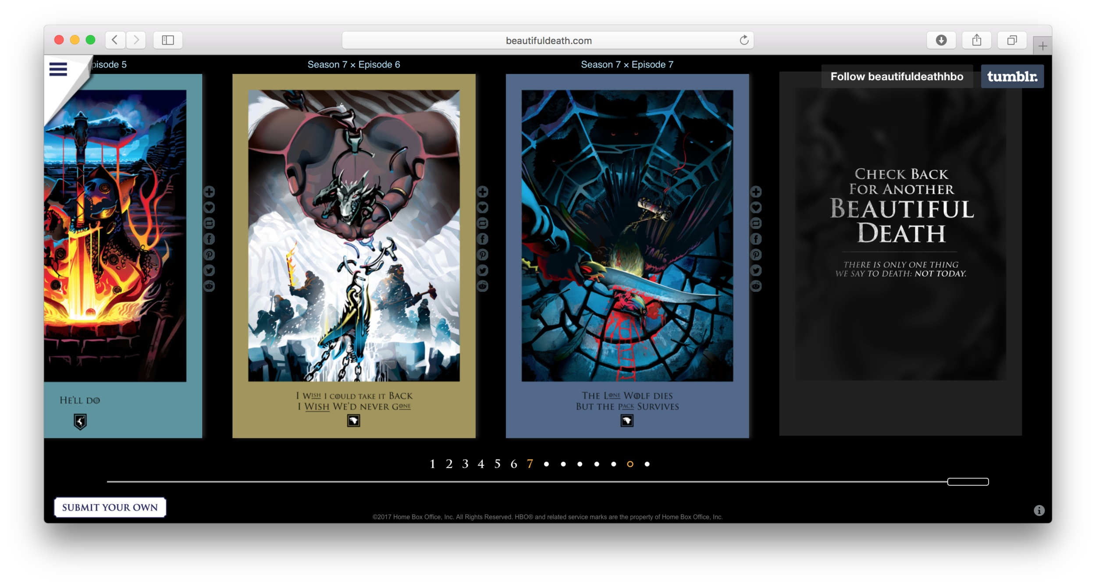Jump to season 3 in the pagination
The height and width of the screenshot is (586, 1096).
click(x=465, y=464)
